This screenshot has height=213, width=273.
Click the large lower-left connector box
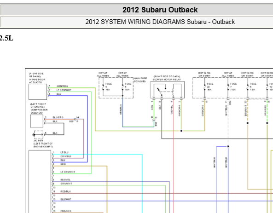pyautogui.click(x=40, y=182)
